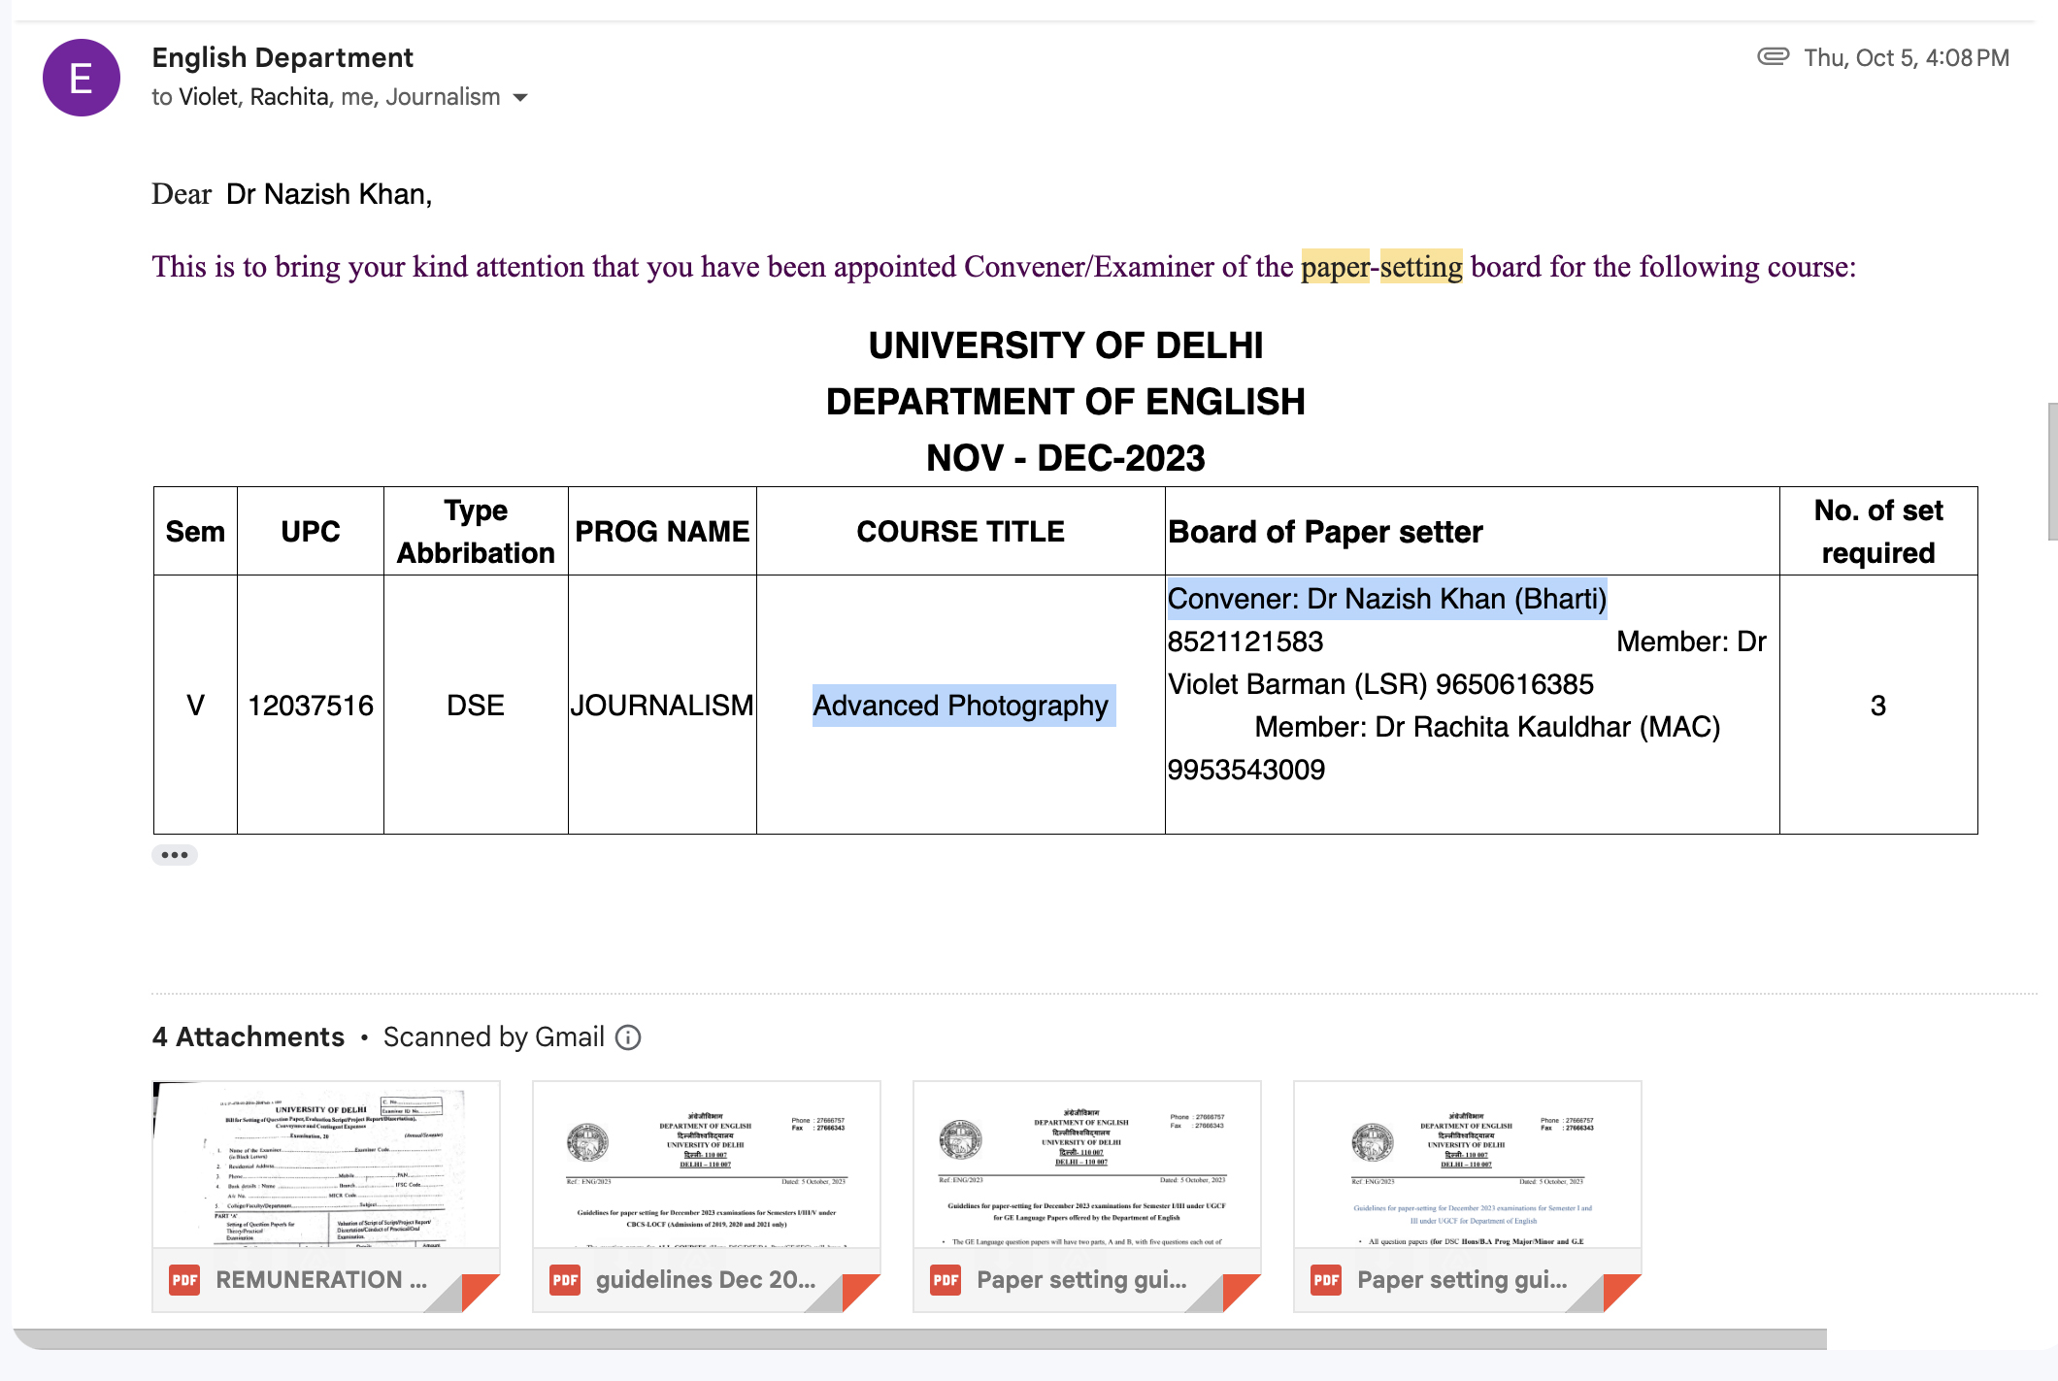Open the guidelines Dec 20 PDF attachment

[707, 1197]
